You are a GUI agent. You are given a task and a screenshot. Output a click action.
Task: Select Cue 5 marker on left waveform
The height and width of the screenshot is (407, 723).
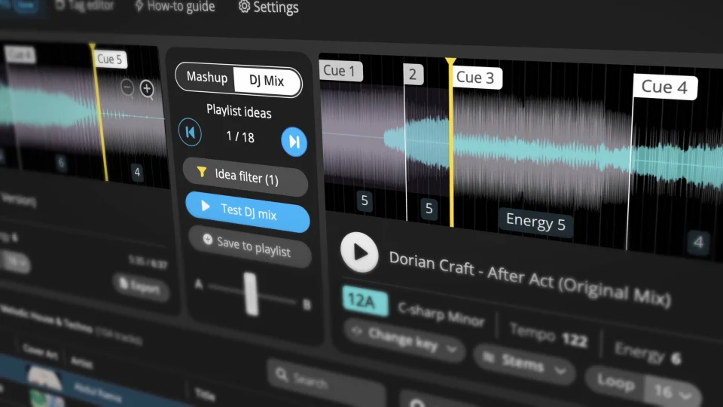coord(110,59)
